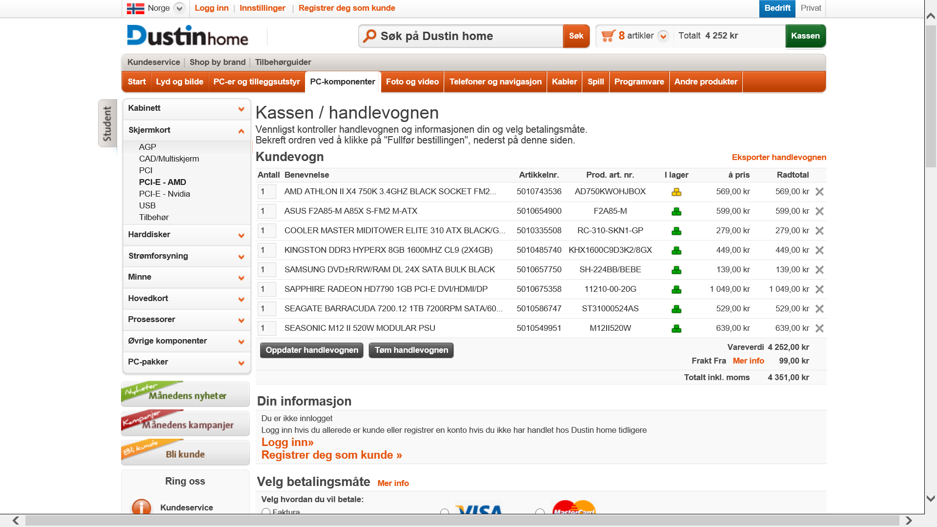Click the Norwegian flag icon
Image resolution: width=937 pixels, height=527 pixels.
[135, 8]
